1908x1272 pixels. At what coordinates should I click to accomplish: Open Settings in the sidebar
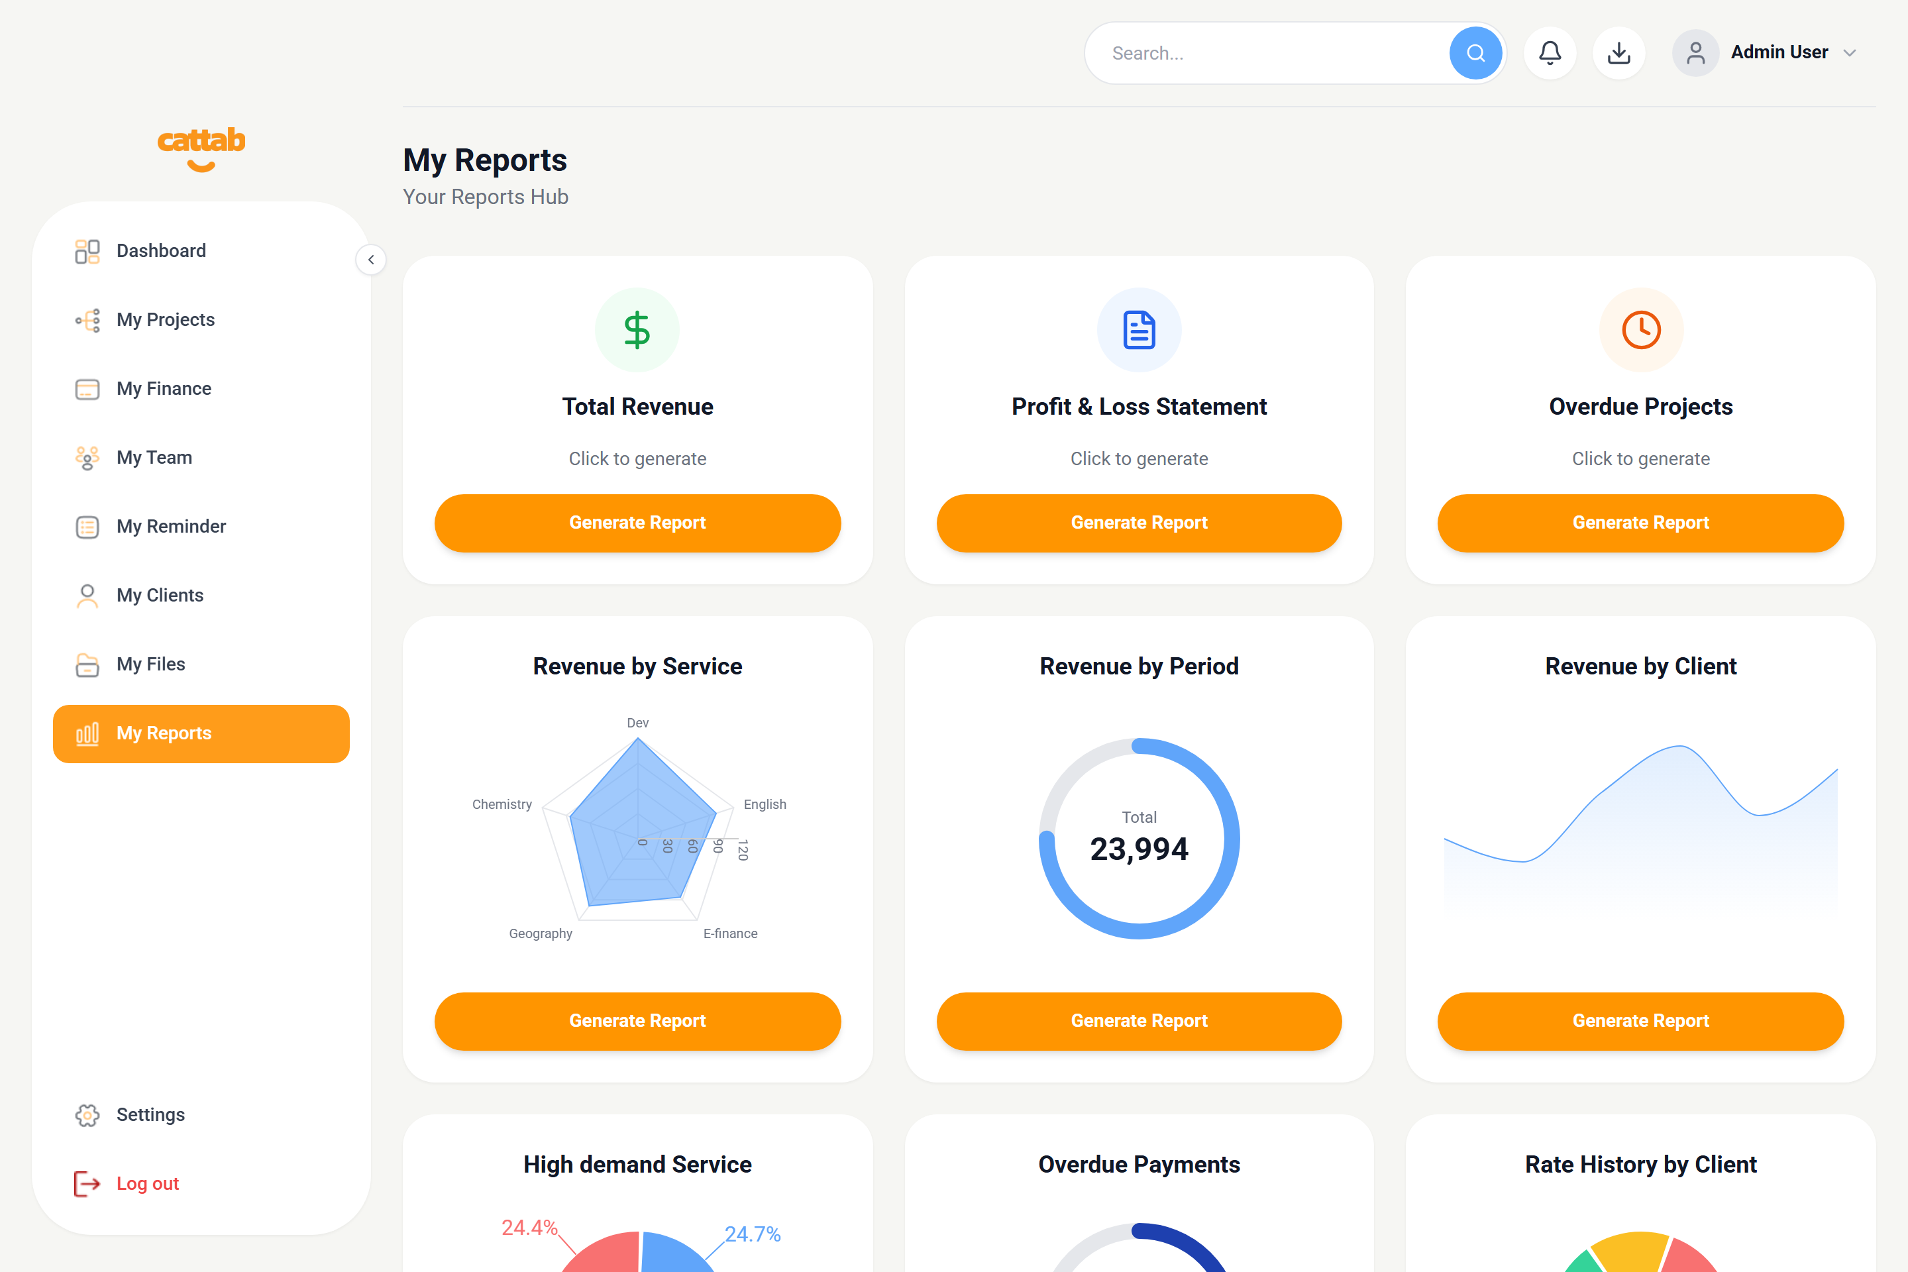(201, 1116)
